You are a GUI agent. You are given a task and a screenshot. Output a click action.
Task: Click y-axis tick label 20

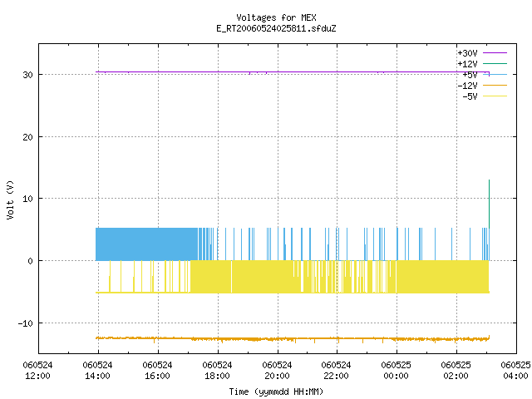tap(27, 137)
